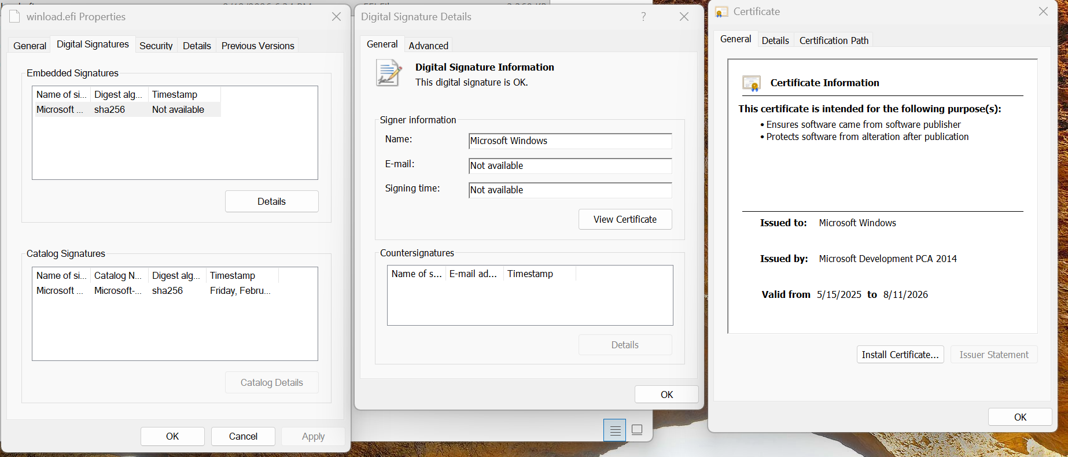This screenshot has width=1068, height=457.
Task: Switch to Details tab in Certificate window
Action: pyautogui.click(x=775, y=40)
